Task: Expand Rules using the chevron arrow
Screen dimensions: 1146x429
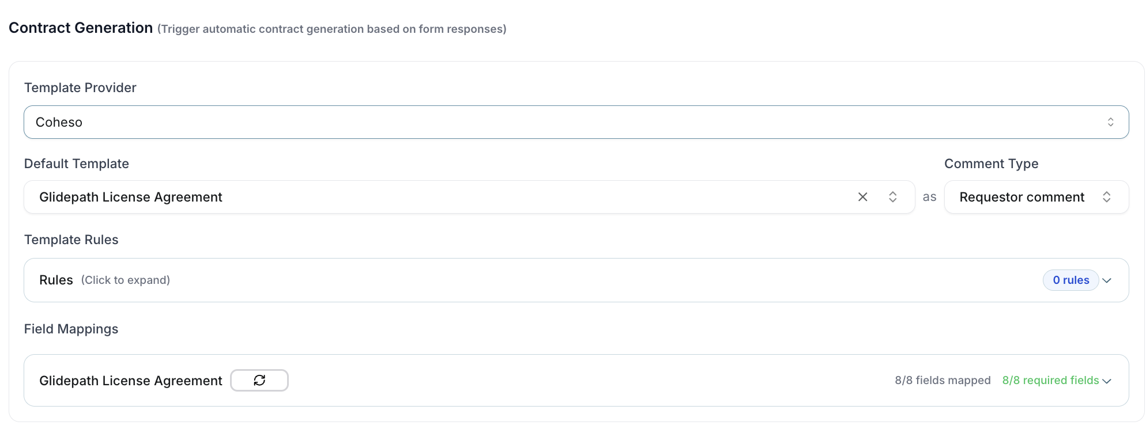Action: (1107, 280)
